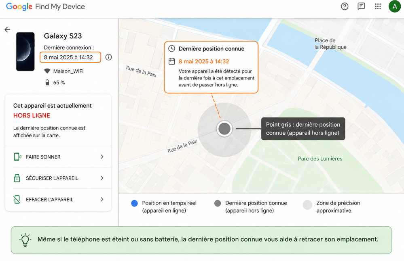Screen dimensions: 404x261
Task: Open the account avatar A
Action: [x=394, y=6]
